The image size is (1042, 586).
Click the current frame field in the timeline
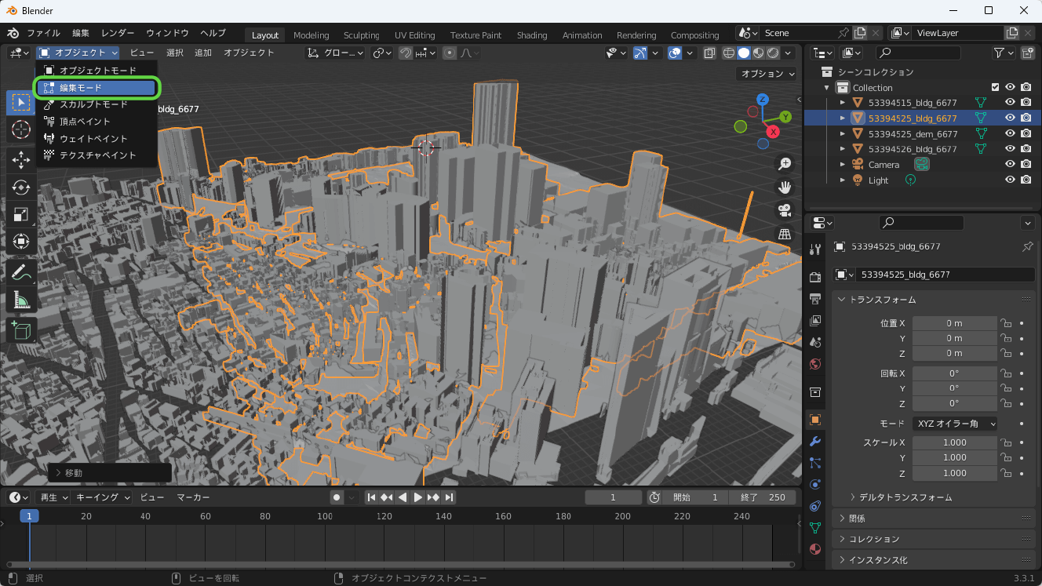tap(614, 497)
